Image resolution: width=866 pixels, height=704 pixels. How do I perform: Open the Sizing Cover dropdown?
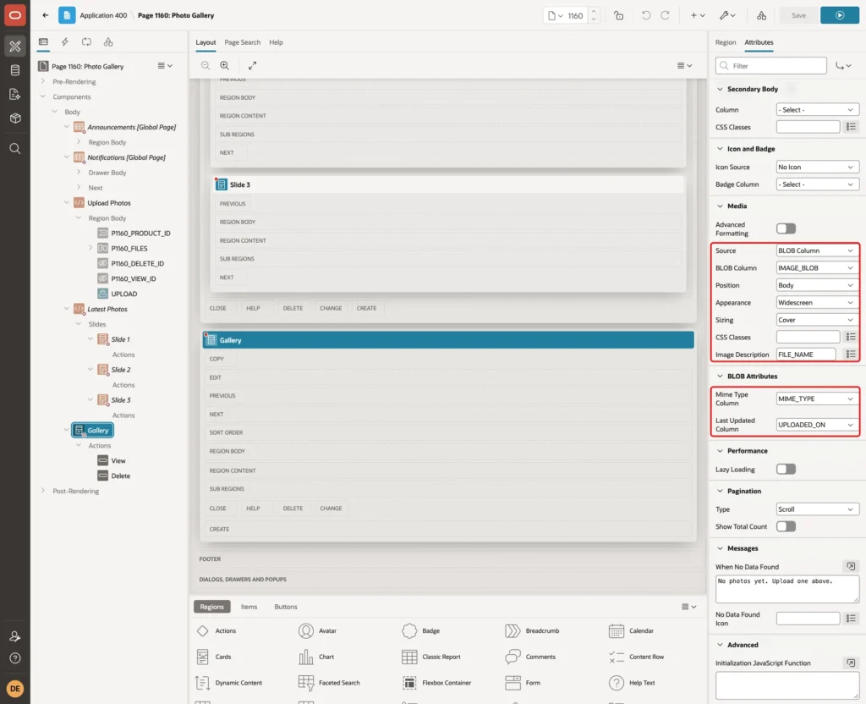[x=817, y=320]
